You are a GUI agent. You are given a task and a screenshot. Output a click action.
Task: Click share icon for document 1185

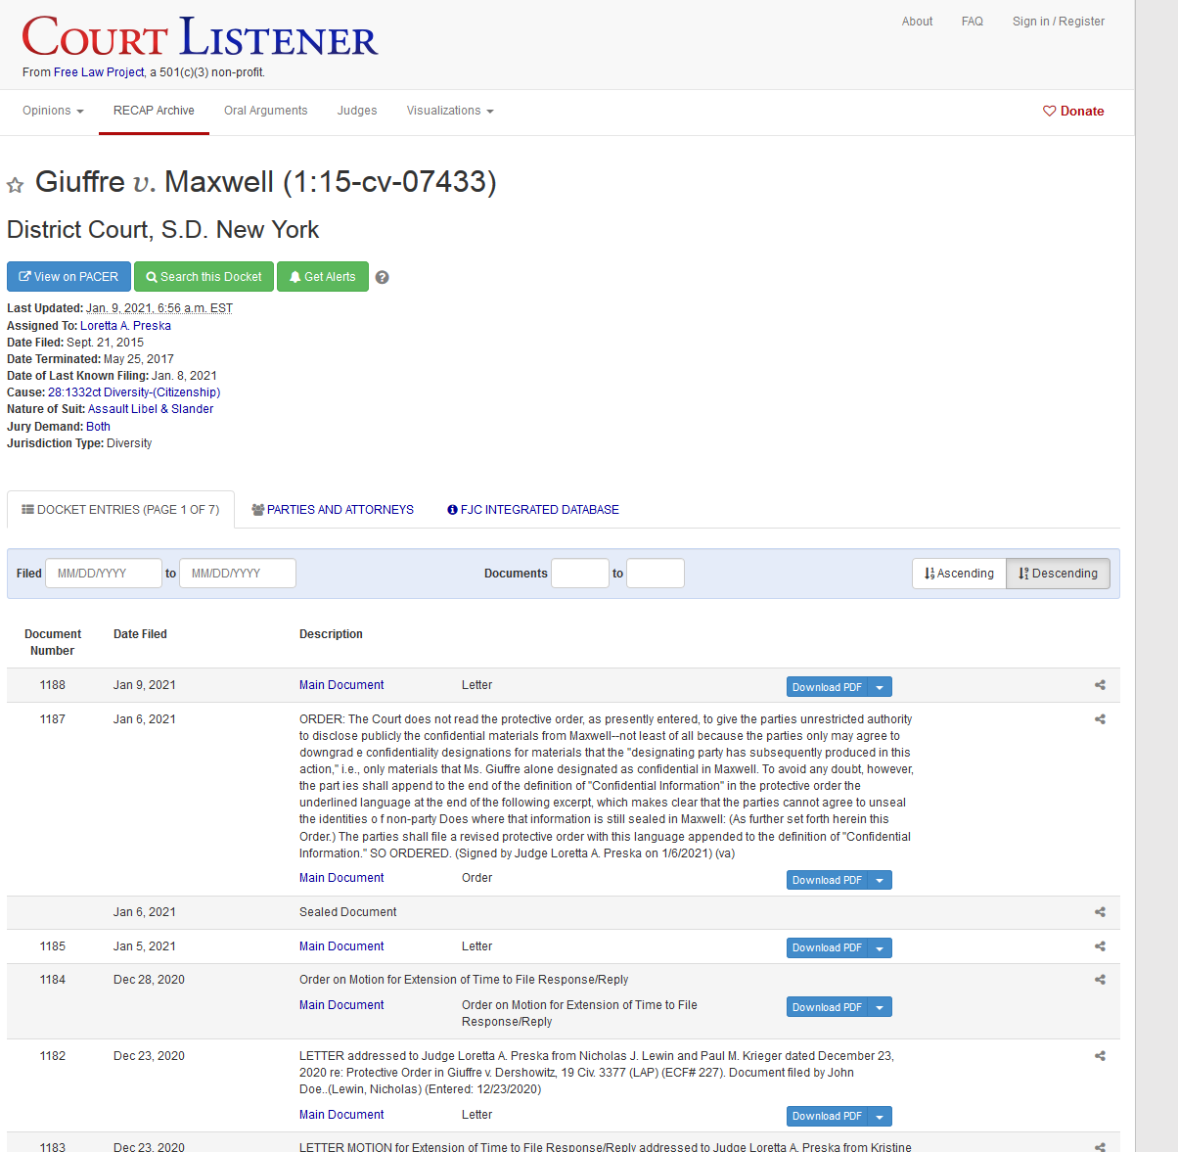tap(1100, 946)
